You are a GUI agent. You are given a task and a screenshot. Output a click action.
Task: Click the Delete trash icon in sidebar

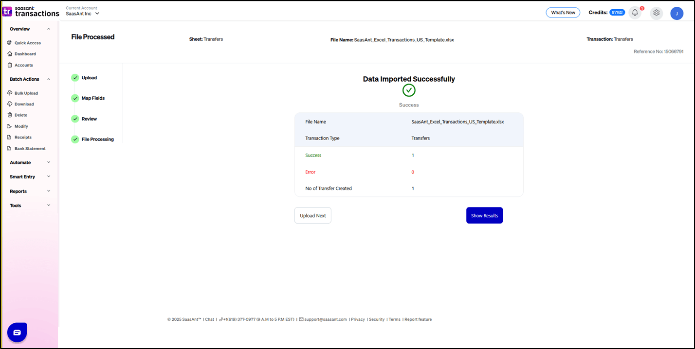[x=10, y=115]
